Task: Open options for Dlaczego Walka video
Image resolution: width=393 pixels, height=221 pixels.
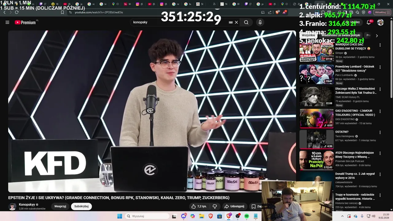Action: 380,89
